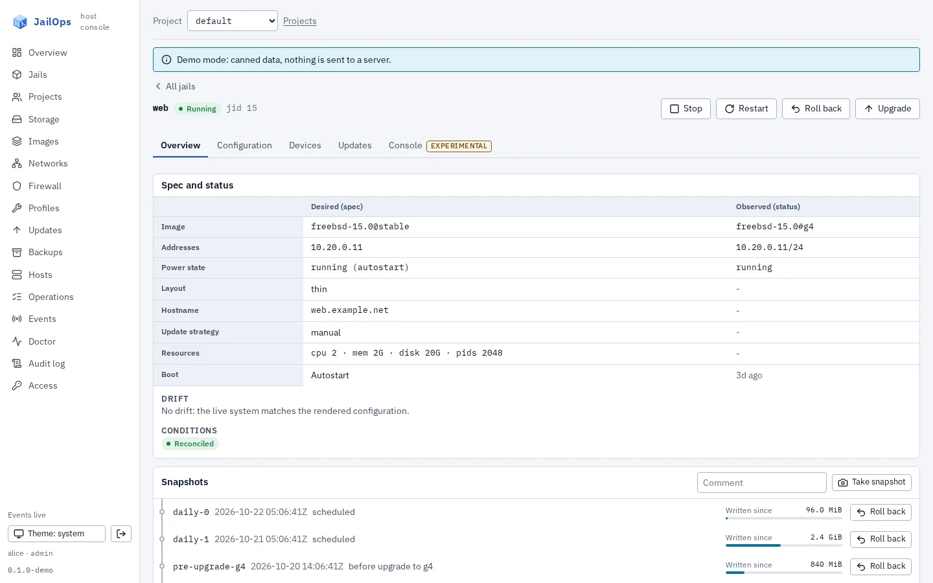Click the Backups archive icon in sidebar
Screen dimensions: 933x583
(17, 252)
